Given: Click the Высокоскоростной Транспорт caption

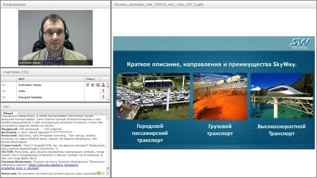Looking at the screenshot, I should [x=281, y=130].
